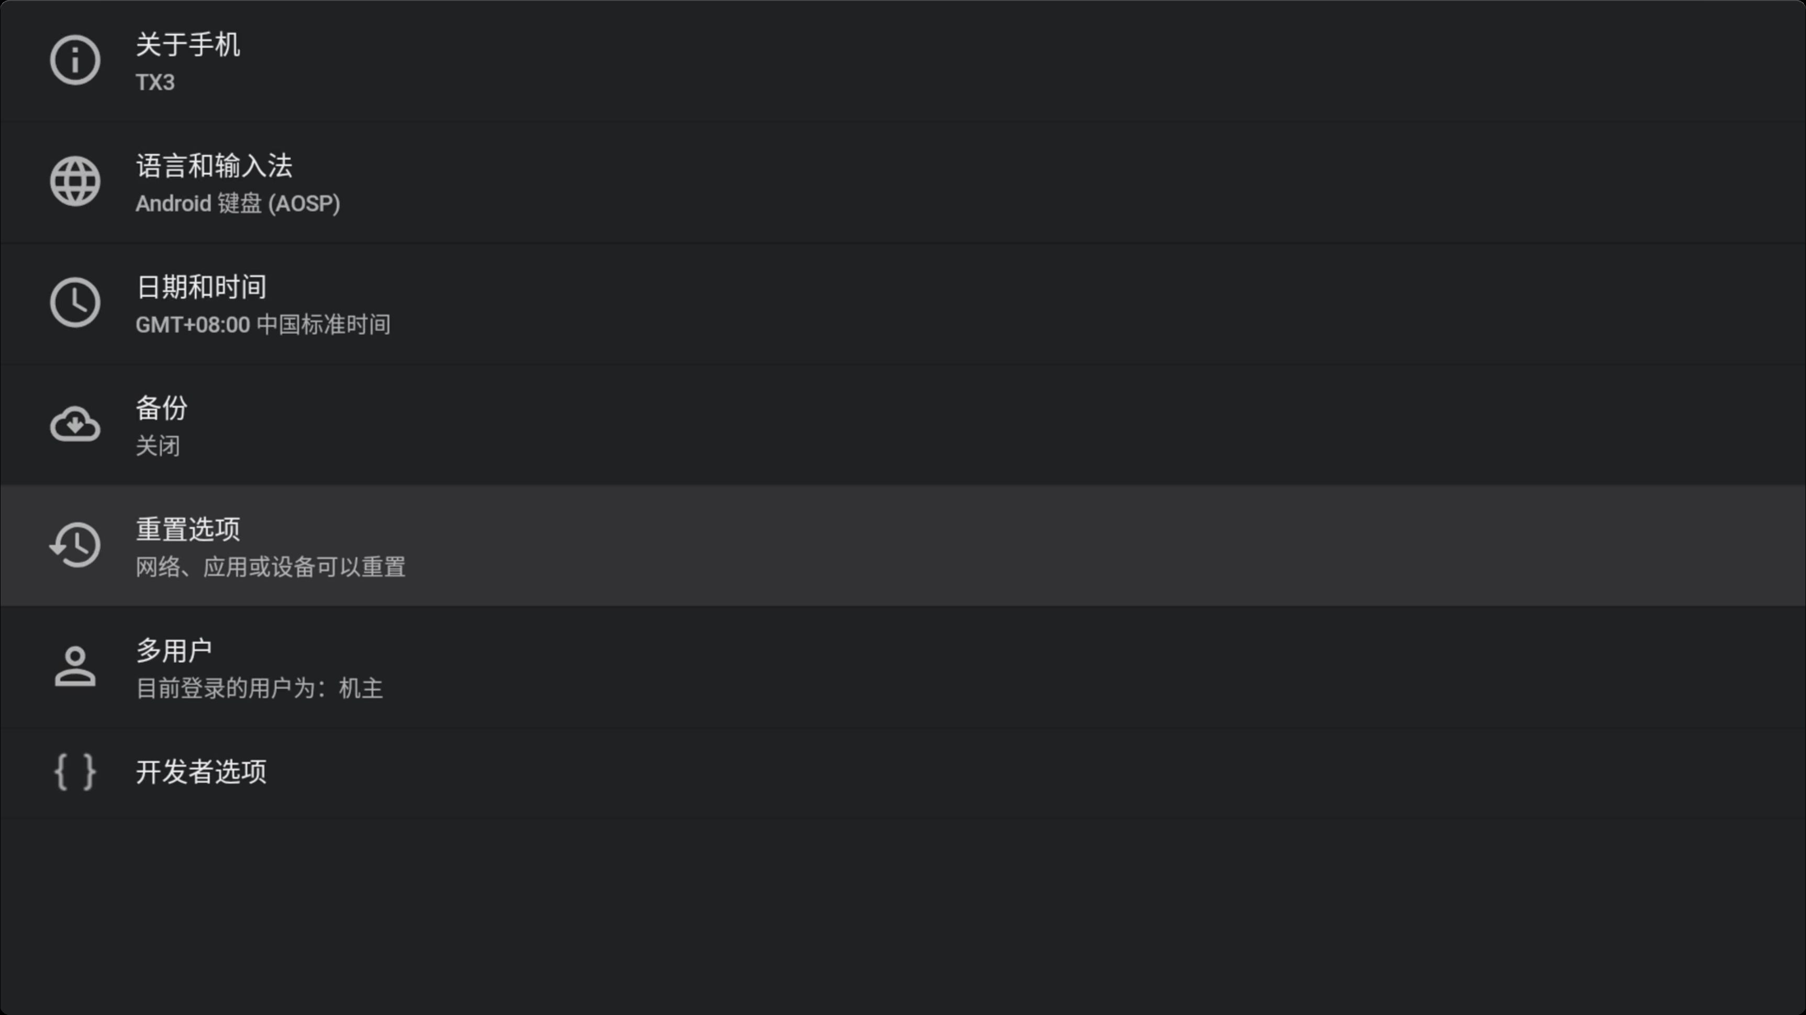The width and height of the screenshot is (1806, 1015).
Task: Select the highlighted 重置选项 row
Action: click(903, 545)
